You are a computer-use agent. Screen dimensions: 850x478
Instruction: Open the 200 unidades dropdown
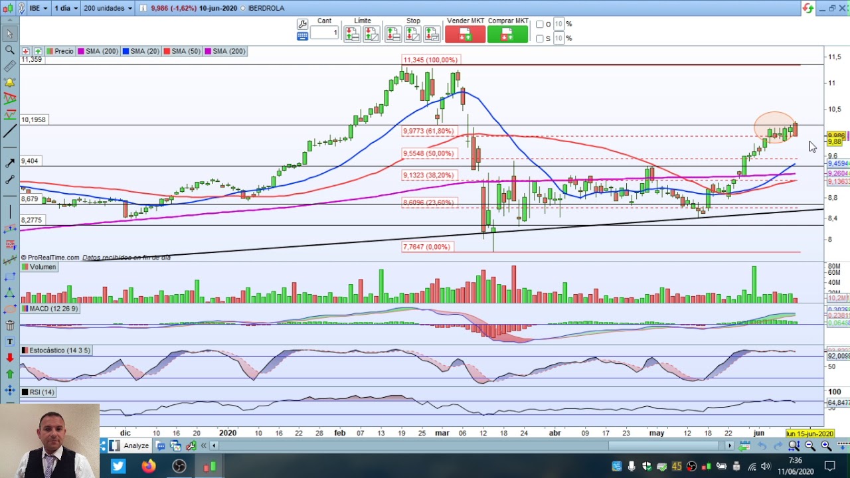point(108,8)
